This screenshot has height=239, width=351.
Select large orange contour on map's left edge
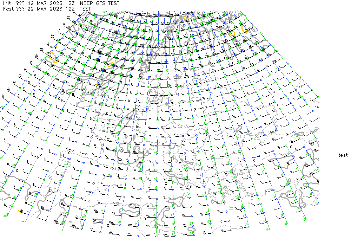pos(52,57)
